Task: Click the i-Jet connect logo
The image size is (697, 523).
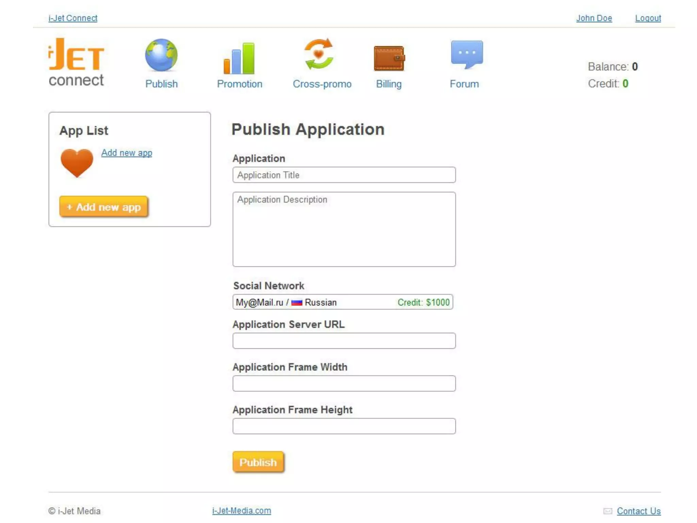Action: (x=76, y=63)
